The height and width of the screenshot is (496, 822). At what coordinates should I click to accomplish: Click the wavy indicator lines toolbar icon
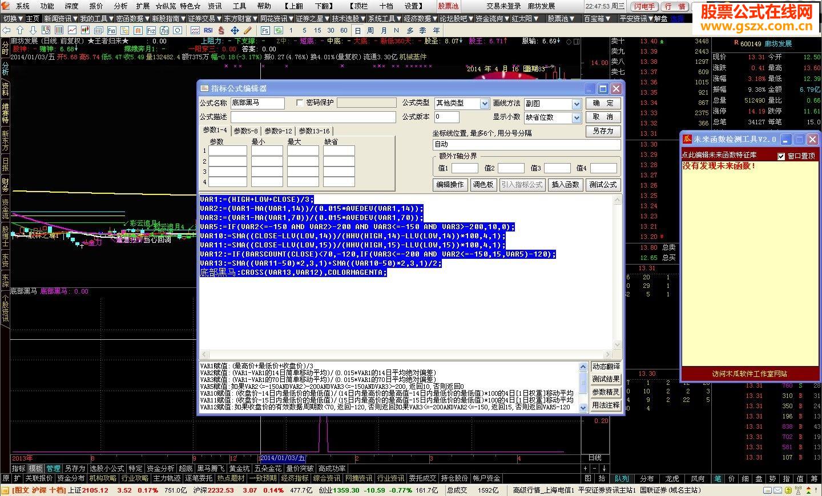tap(195, 30)
